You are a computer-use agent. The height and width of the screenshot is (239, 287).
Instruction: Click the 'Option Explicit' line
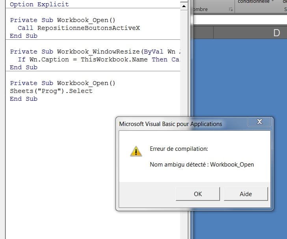(39, 4)
